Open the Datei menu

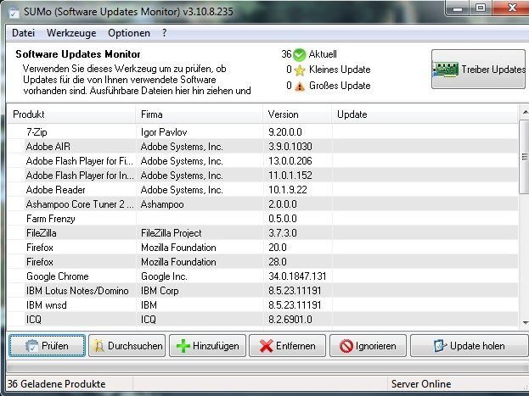tap(23, 33)
